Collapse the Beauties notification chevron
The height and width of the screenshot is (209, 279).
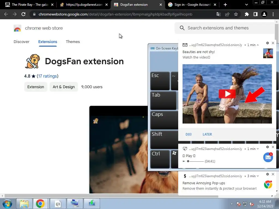(x=258, y=45)
